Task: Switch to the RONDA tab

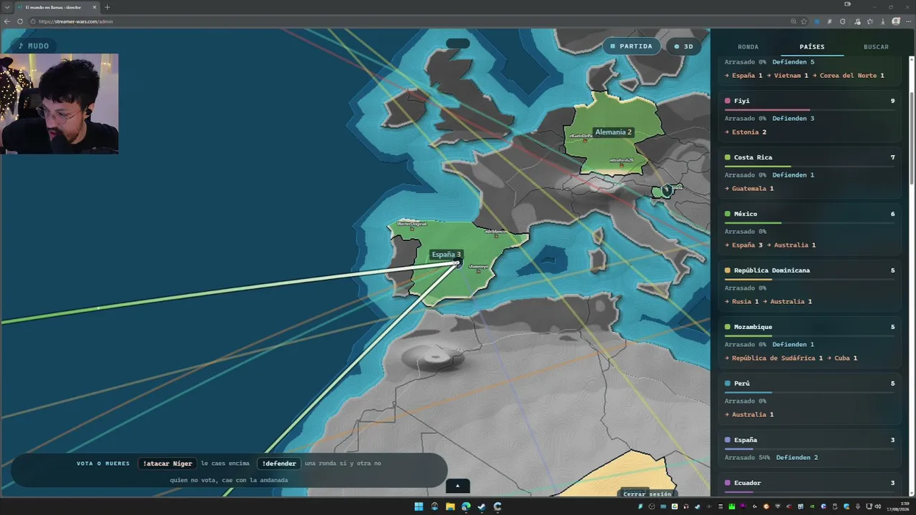Action: tap(748, 46)
